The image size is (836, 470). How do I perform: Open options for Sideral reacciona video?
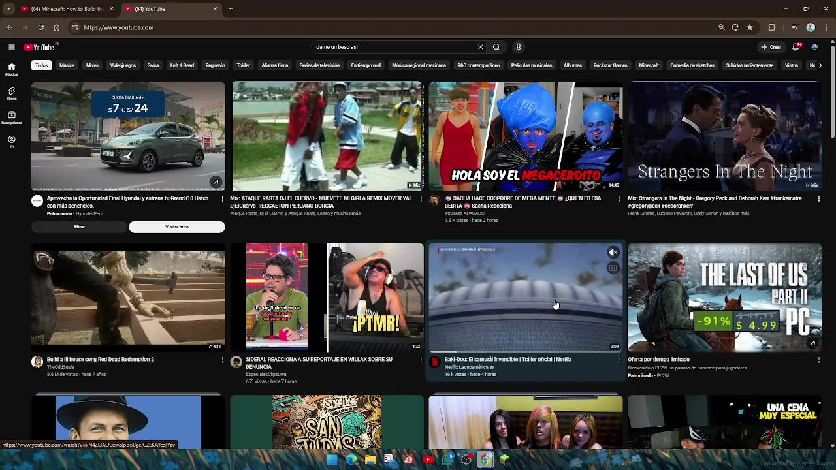(x=421, y=360)
